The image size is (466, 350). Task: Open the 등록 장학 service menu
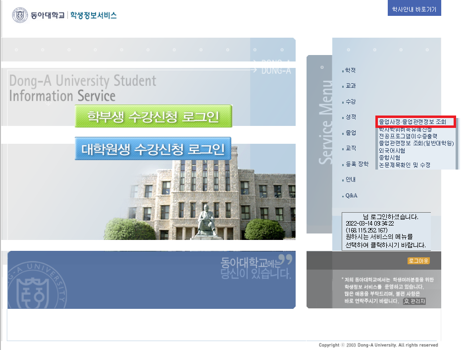click(357, 164)
